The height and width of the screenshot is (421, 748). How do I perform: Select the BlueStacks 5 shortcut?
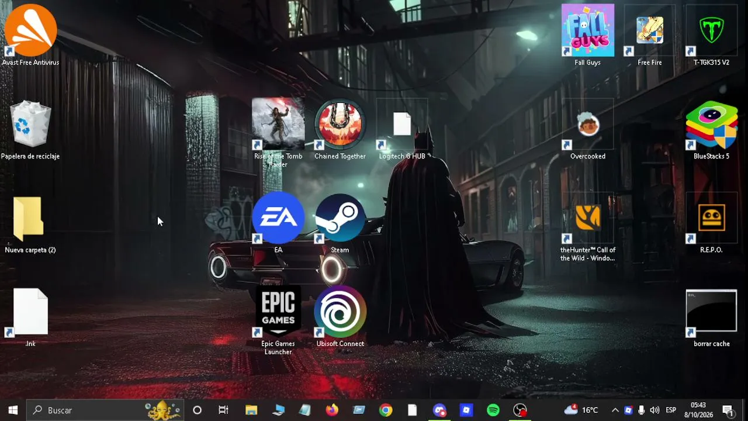pyautogui.click(x=712, y=130)
